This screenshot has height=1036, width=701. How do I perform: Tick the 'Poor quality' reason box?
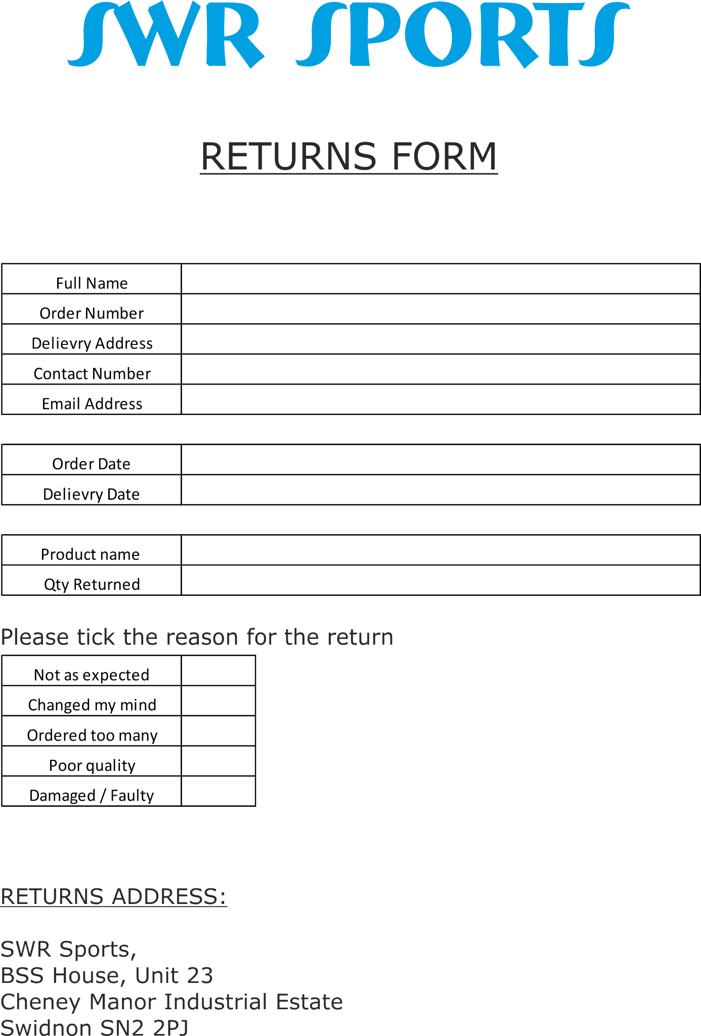point(218,761)
